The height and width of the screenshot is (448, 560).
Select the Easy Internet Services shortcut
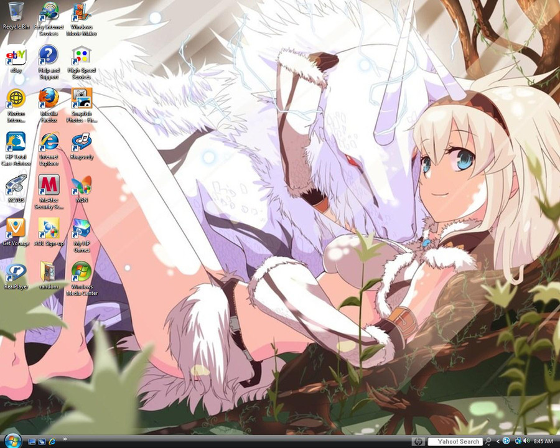click(x=49, y=19)
